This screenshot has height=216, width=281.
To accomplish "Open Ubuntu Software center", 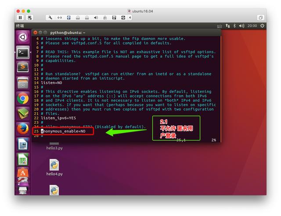I will 23,173.
